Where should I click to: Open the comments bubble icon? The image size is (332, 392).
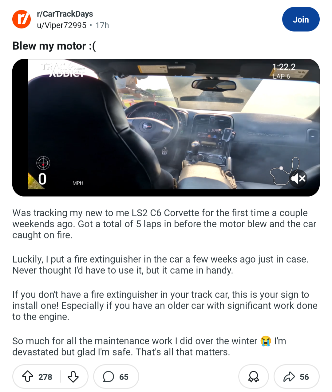pyautogui.click(x=108, y=377)
